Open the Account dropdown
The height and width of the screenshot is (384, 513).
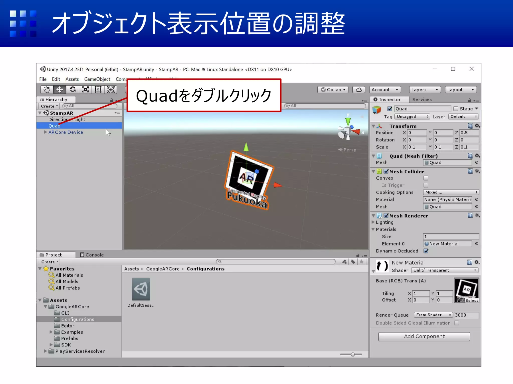(385, 89)
